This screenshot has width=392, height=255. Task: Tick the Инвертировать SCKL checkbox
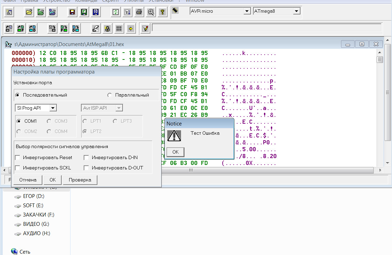[x=18, y=168]
